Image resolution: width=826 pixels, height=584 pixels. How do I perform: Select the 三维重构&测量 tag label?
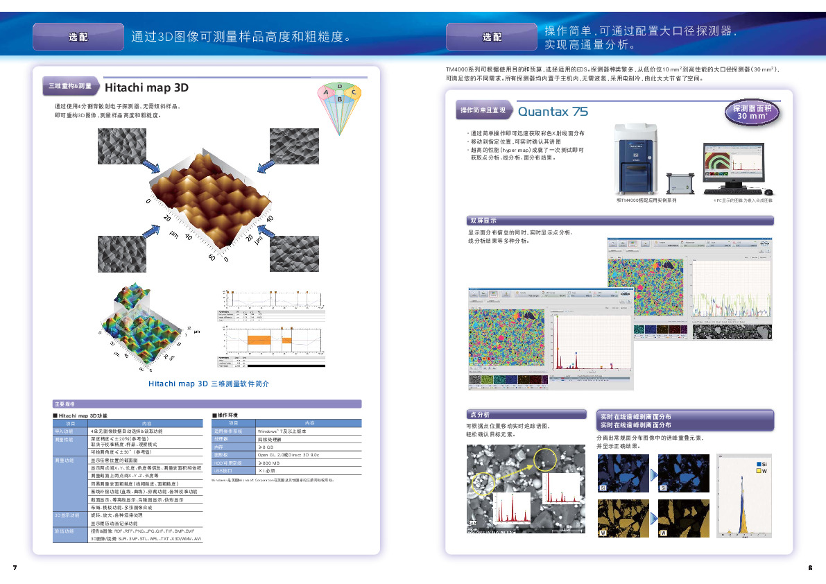coord(70,86)
